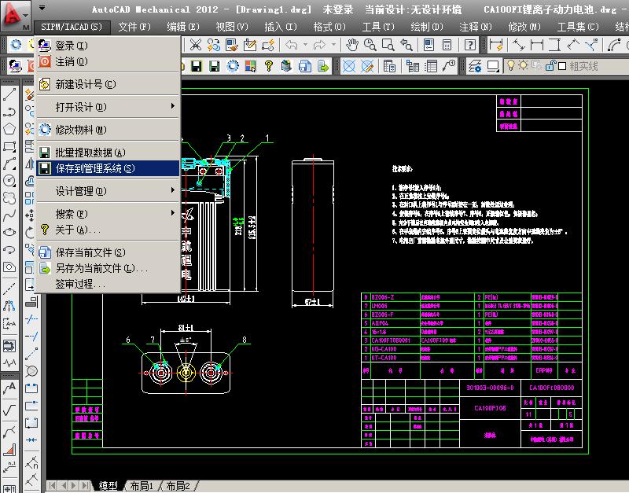Select the section line A-A tool

click(9, 323)
